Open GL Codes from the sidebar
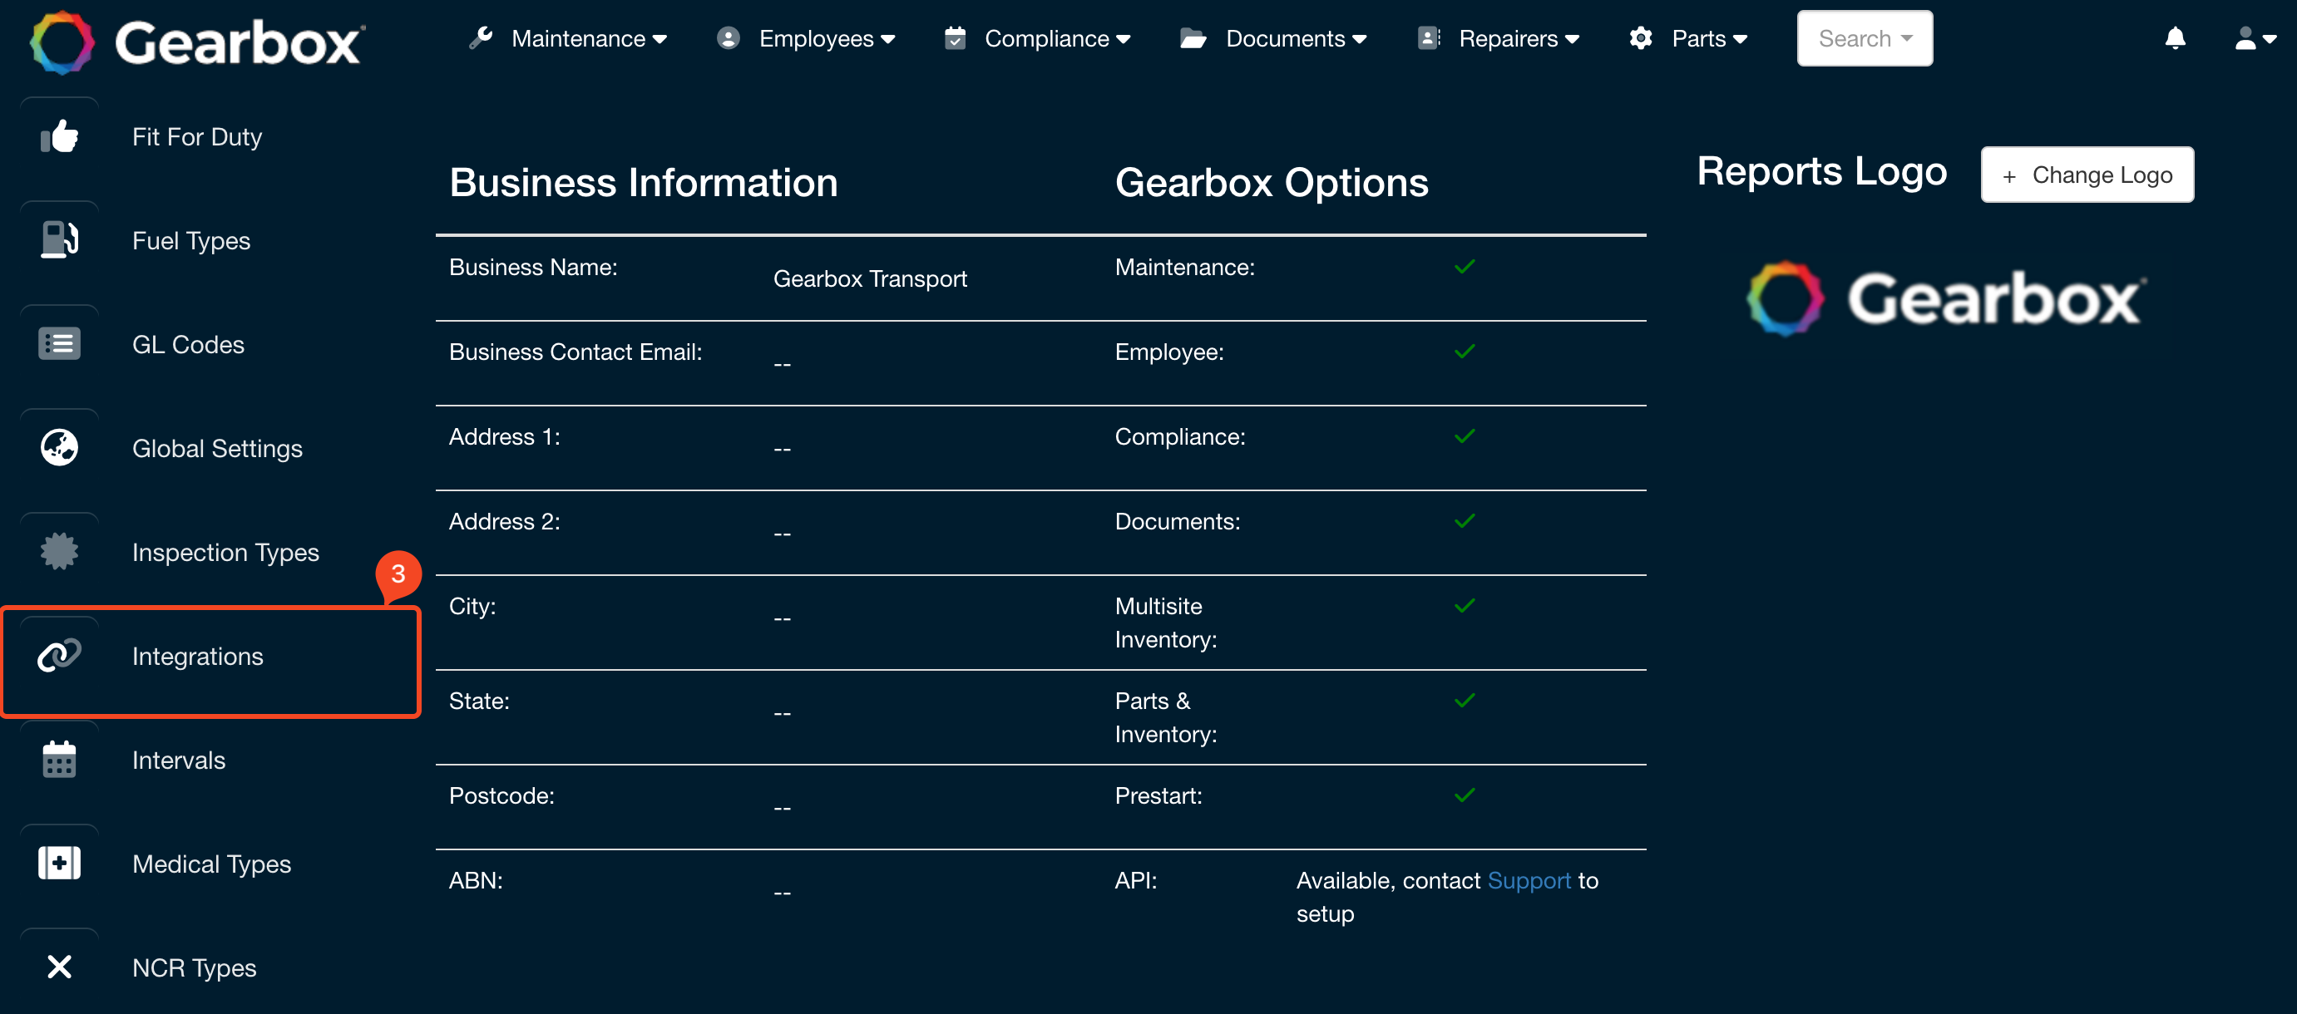This screenshot has width=2297, height=1014. [188, 344]
